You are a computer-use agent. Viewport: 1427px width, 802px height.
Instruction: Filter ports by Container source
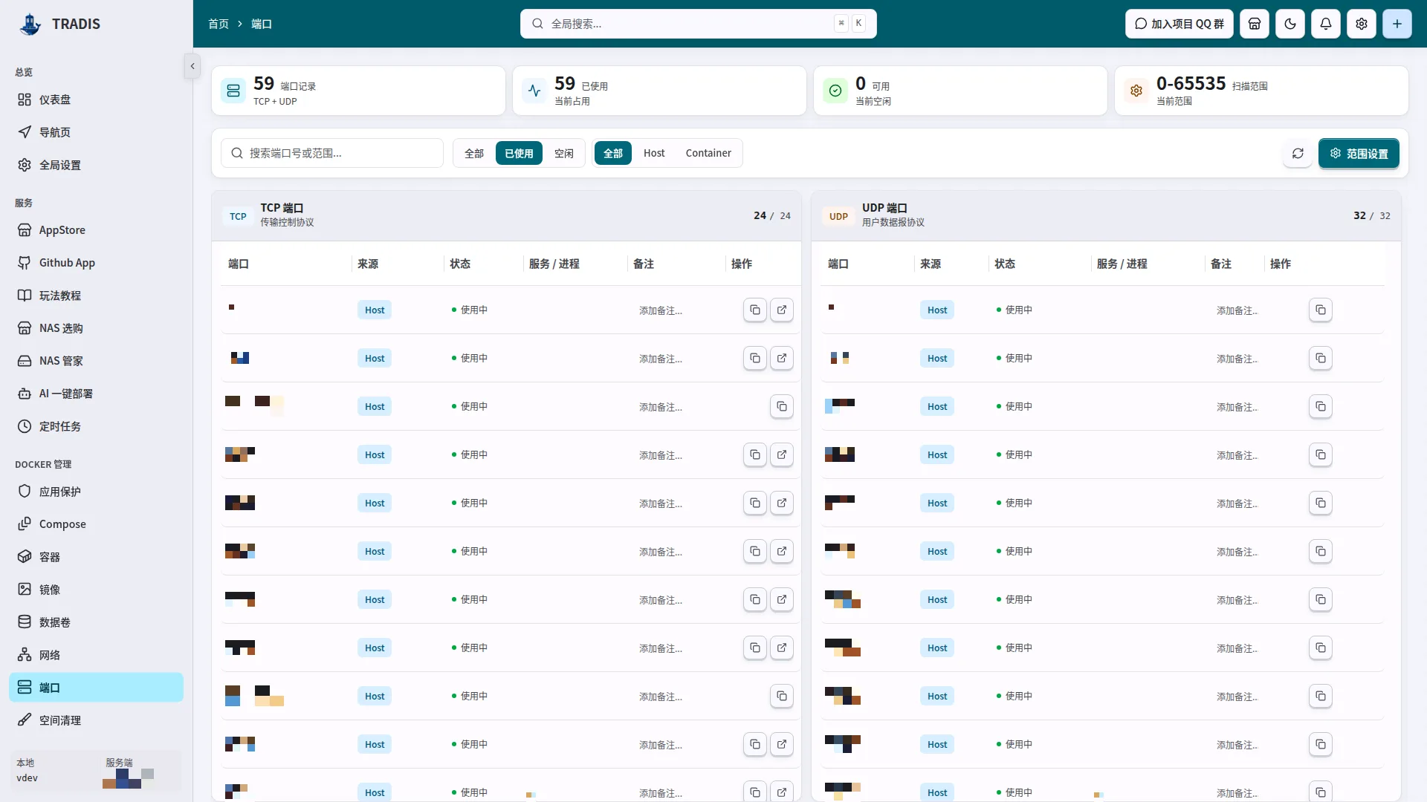point(708,153)
